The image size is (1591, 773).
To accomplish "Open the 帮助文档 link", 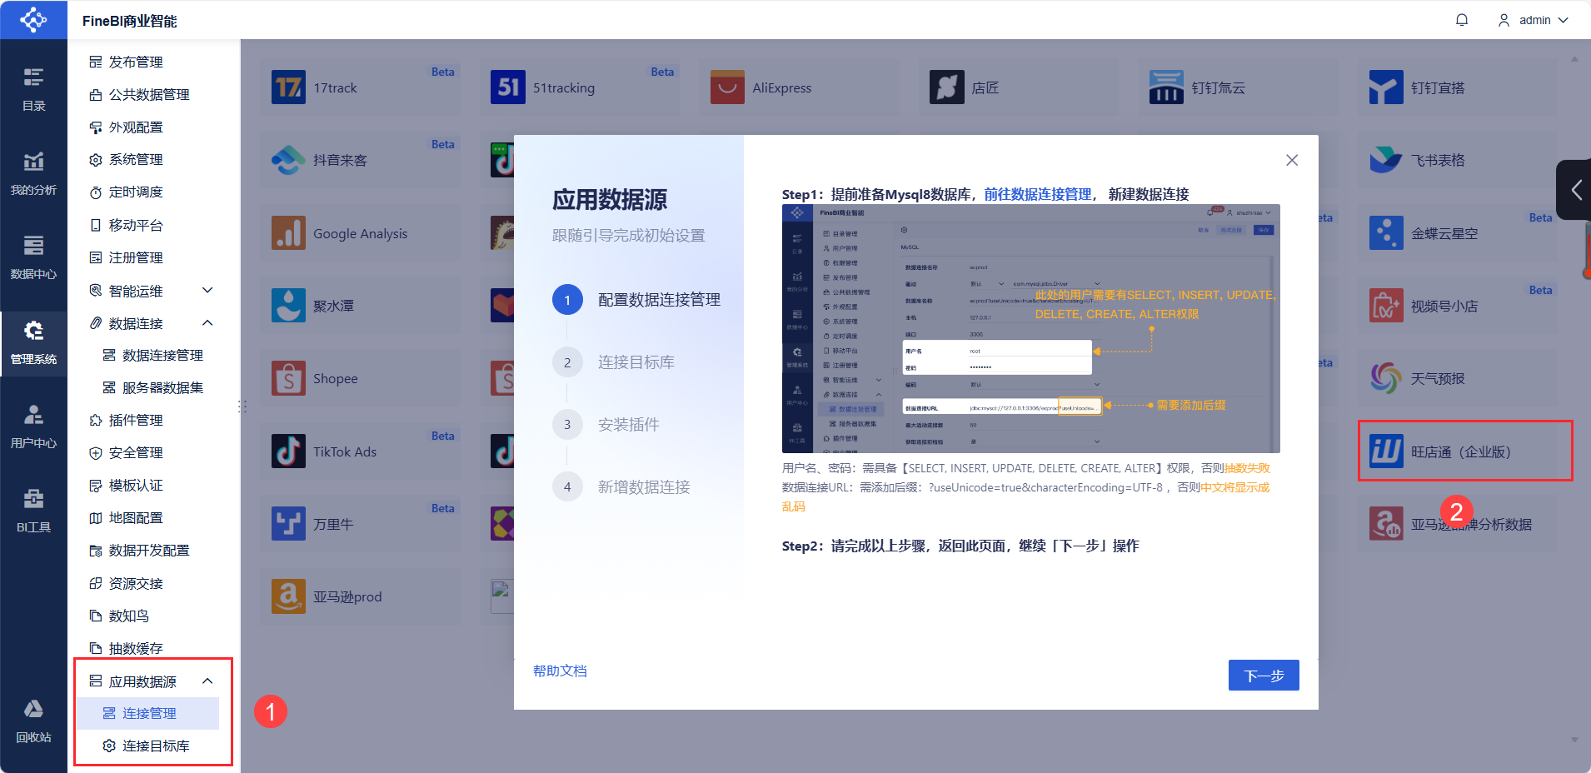I will [x=560, y=671].
